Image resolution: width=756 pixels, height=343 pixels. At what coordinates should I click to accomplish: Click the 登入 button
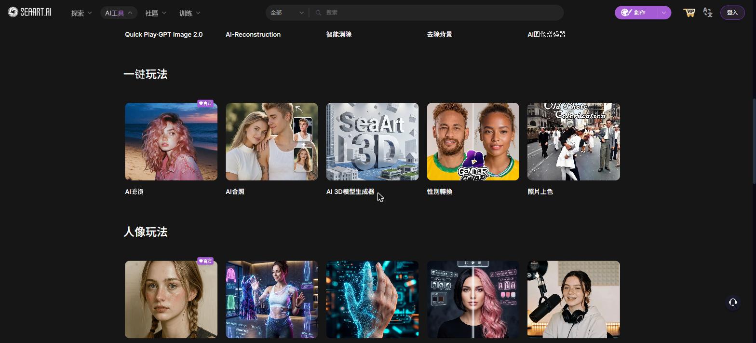tap(732, 13)
